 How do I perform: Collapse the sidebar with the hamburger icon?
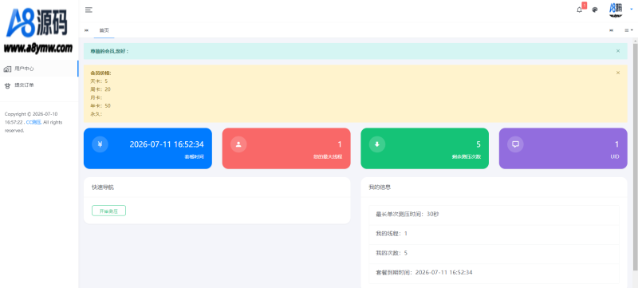(89, 10)
